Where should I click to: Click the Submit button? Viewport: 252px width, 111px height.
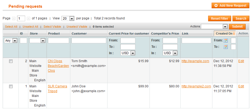[x=237, y=27]
